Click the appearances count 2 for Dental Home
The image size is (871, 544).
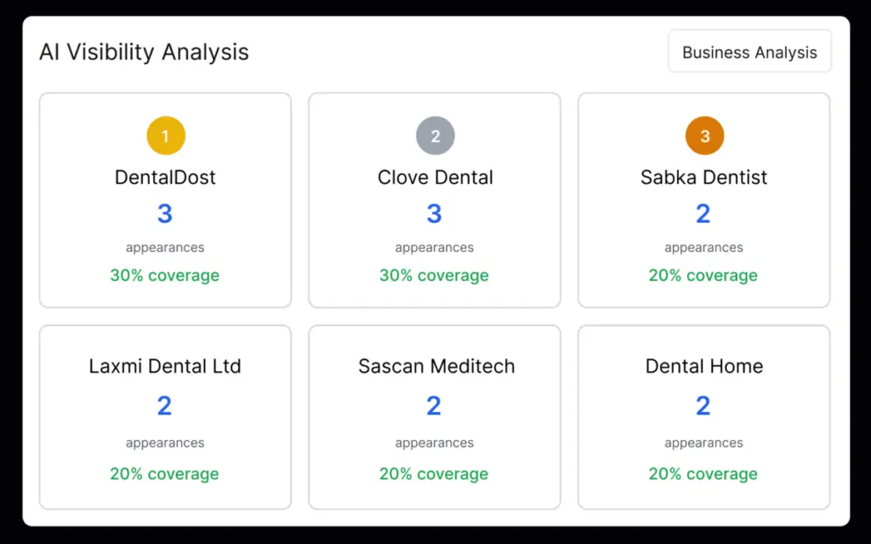(x=703, y=405)
